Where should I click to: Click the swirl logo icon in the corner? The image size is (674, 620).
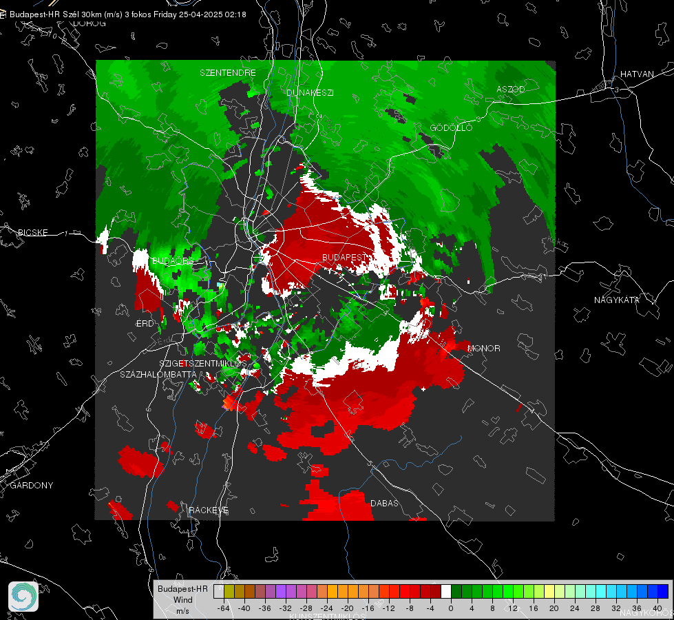click(23, 597)
